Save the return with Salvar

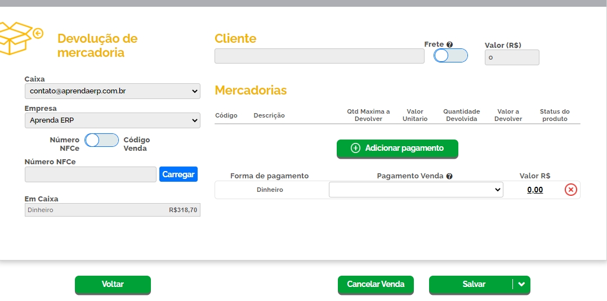point(473,285)
